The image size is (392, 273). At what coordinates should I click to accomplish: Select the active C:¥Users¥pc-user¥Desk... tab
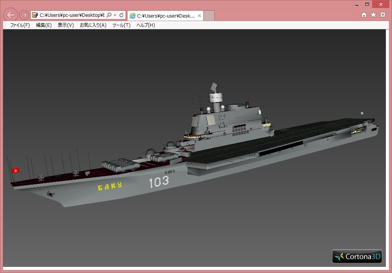pyautogui.click(x=165, y=16)
